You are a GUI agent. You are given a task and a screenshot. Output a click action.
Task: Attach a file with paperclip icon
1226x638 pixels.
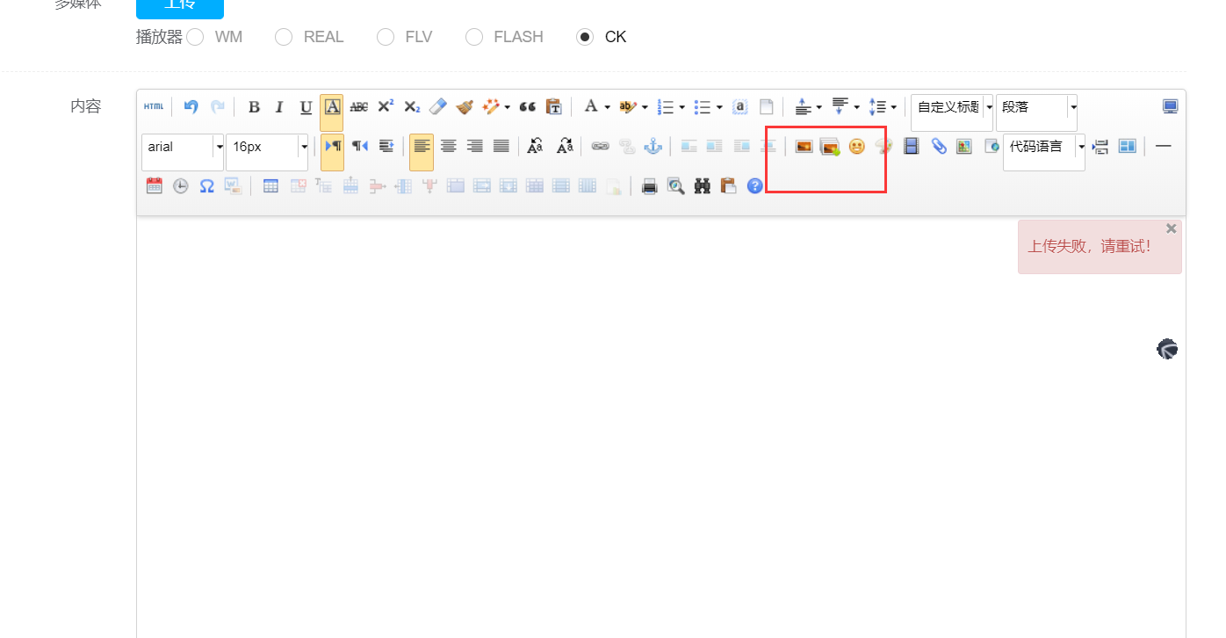click(x=938, y=147)
